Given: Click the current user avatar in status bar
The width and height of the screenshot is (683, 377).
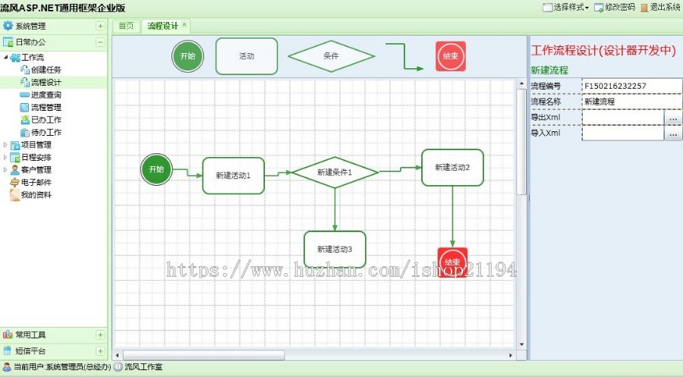Looking at the screenshot, I should click(7, 367).
